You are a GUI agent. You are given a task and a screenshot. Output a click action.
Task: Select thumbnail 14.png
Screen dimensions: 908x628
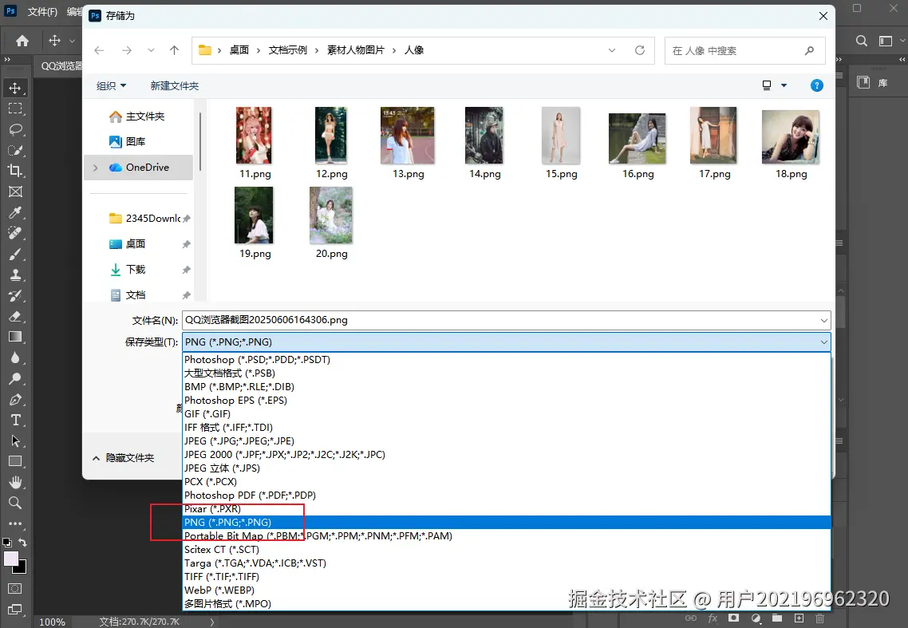tap(484, 143)
